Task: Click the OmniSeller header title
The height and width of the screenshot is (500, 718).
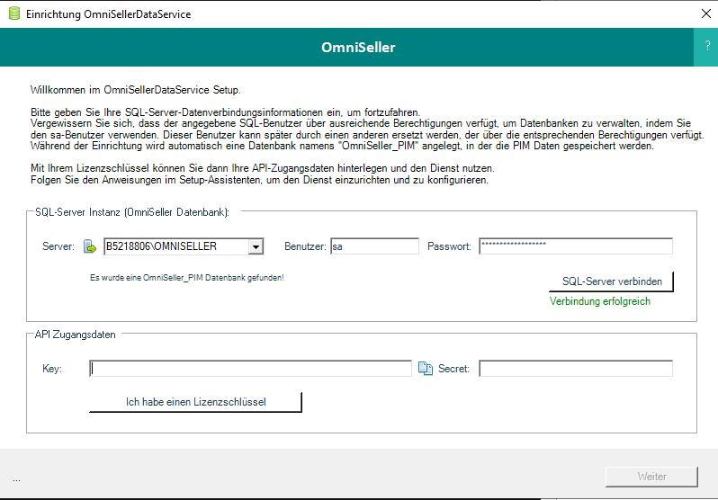Action: tap(358, 47)
